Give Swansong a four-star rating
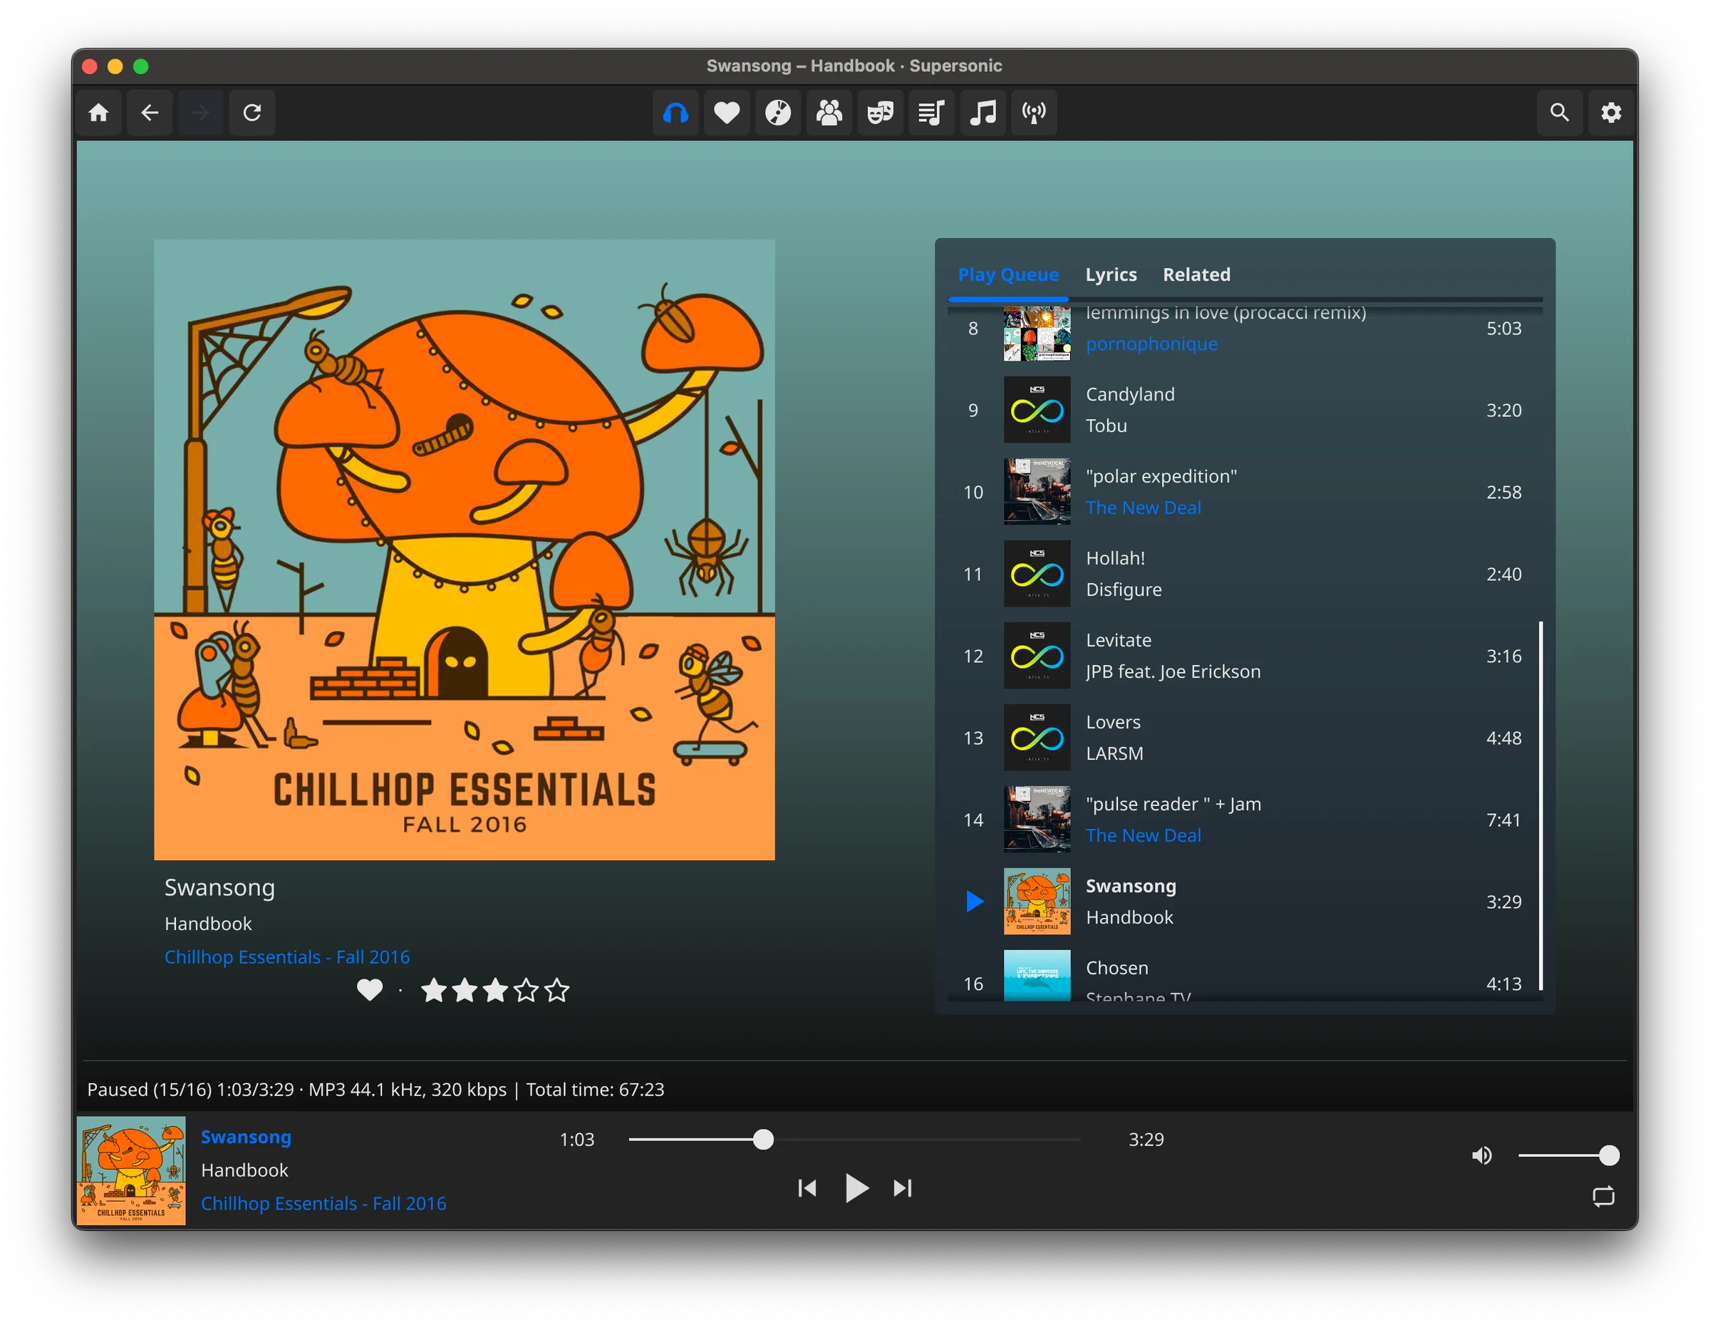Viewport: 1710px width, 1325px height. click(526, 990)
